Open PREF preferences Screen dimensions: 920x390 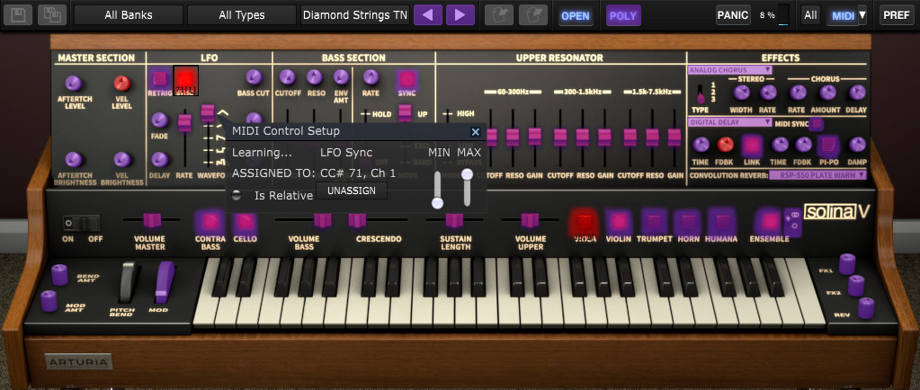click(897, 15)
